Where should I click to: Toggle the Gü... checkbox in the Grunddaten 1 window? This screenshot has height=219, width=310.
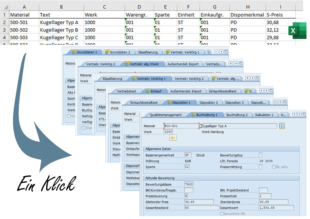click(69, 116)
